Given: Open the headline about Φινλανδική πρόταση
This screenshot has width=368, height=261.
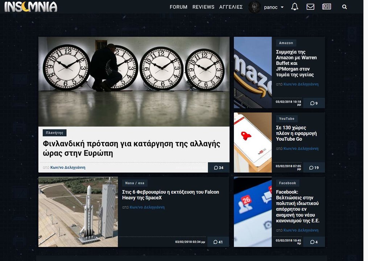Looking at the screenshot, I should (131, 148).
